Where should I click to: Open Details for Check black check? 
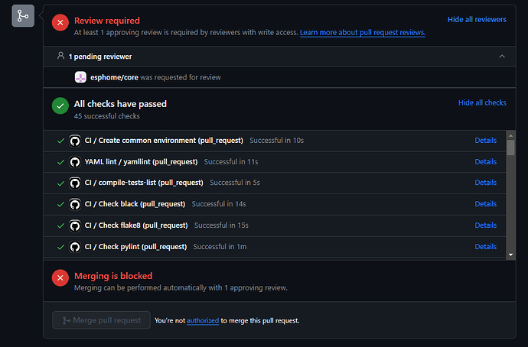pos(486,204)
